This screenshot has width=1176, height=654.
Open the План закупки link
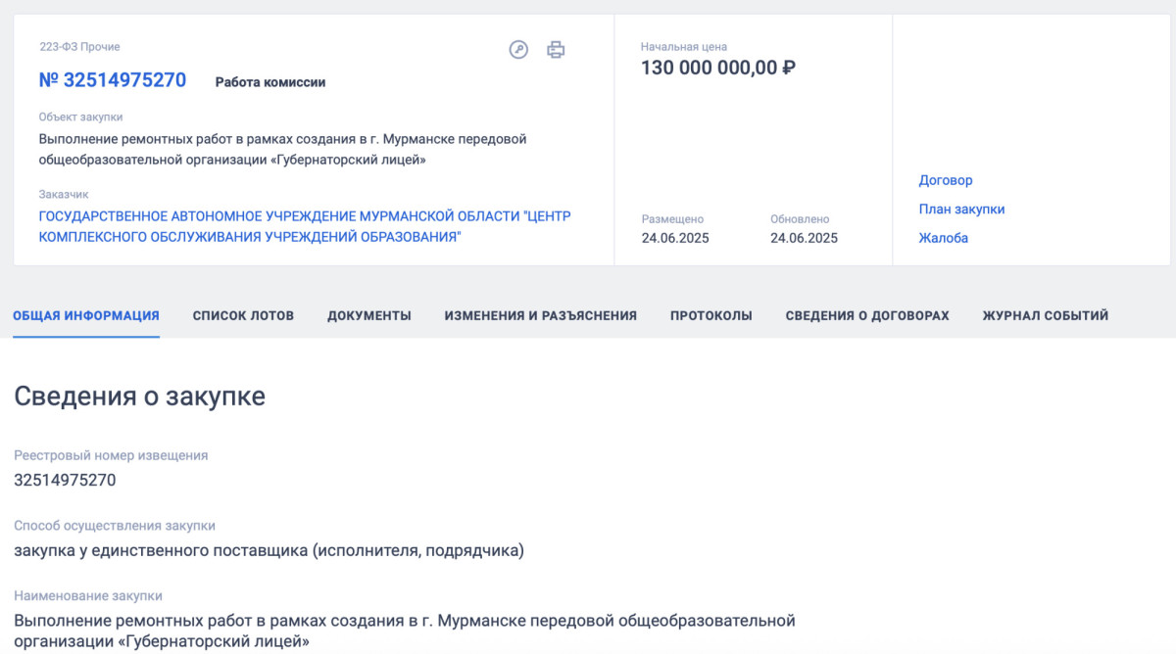[961, 210]
